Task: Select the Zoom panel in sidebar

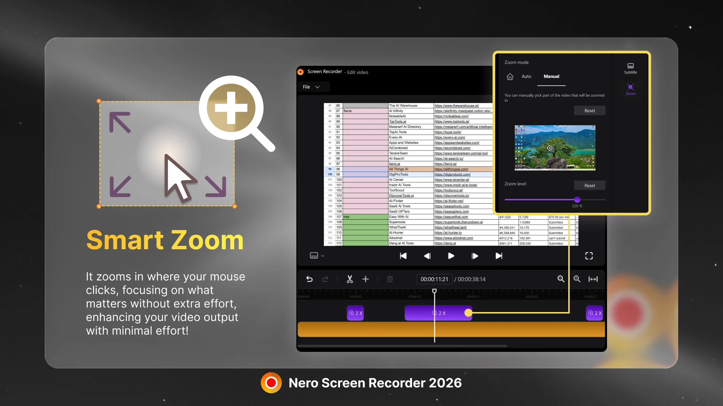Action: click(x=630, y=89)
